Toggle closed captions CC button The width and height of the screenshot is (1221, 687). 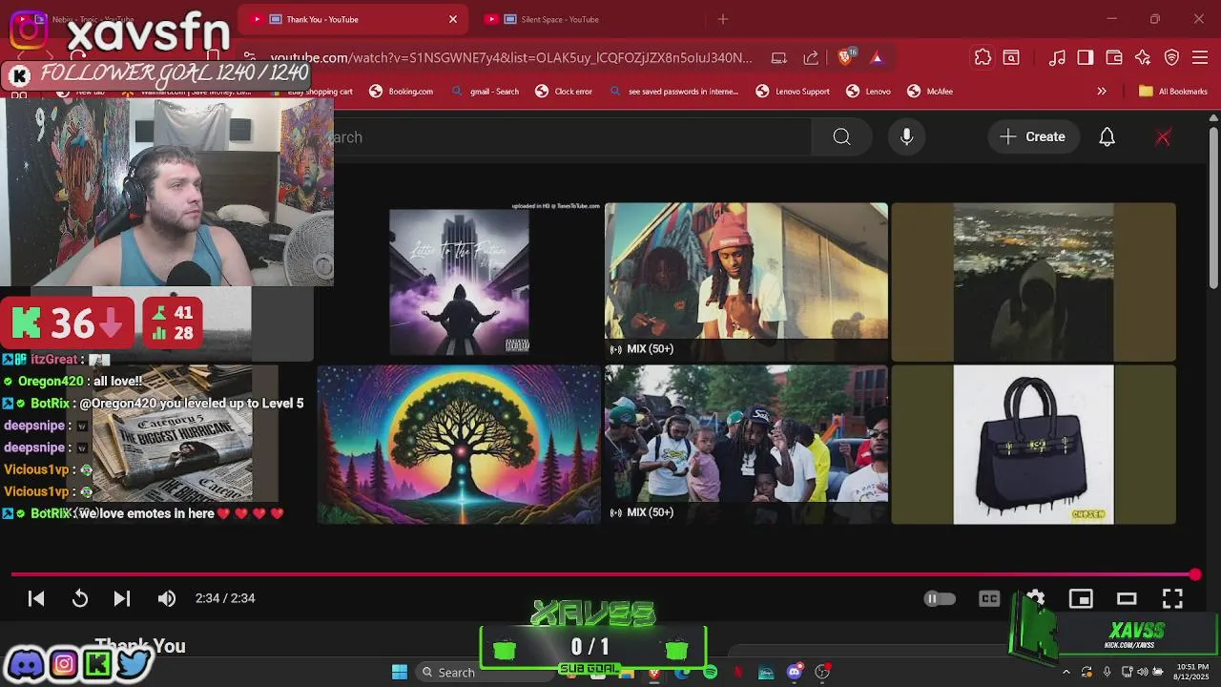point(989,598)
